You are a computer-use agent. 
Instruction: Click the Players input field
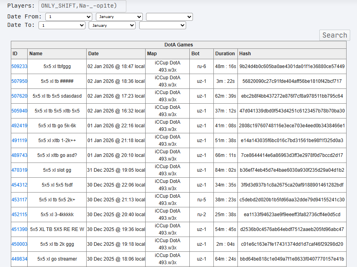82,6
